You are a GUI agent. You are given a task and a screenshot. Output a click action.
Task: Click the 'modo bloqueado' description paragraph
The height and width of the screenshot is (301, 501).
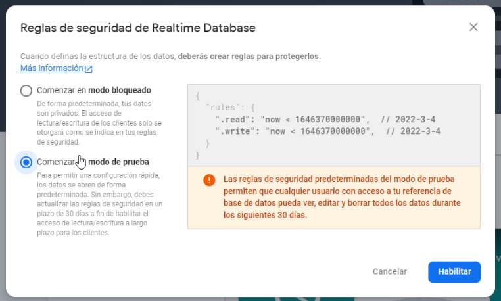[x=99, y=123]
